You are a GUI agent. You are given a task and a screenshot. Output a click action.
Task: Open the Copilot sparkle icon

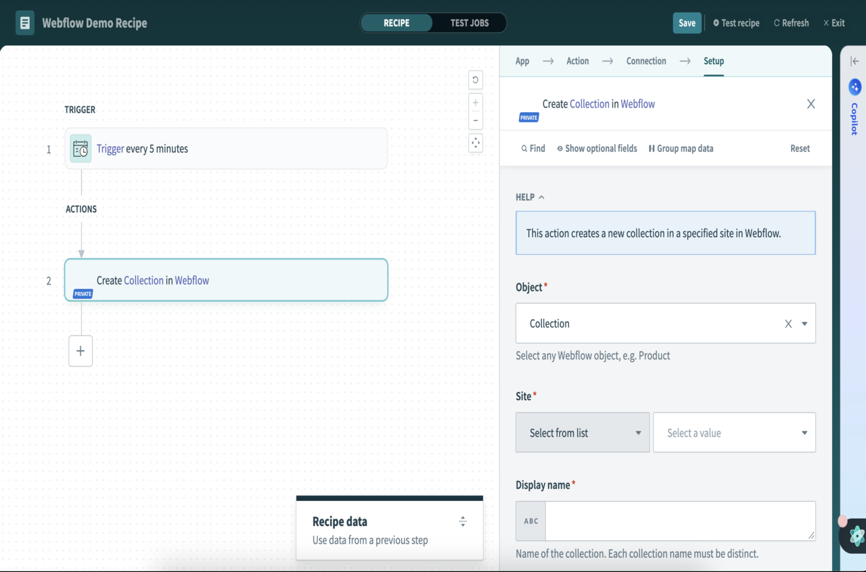point(854,87)
